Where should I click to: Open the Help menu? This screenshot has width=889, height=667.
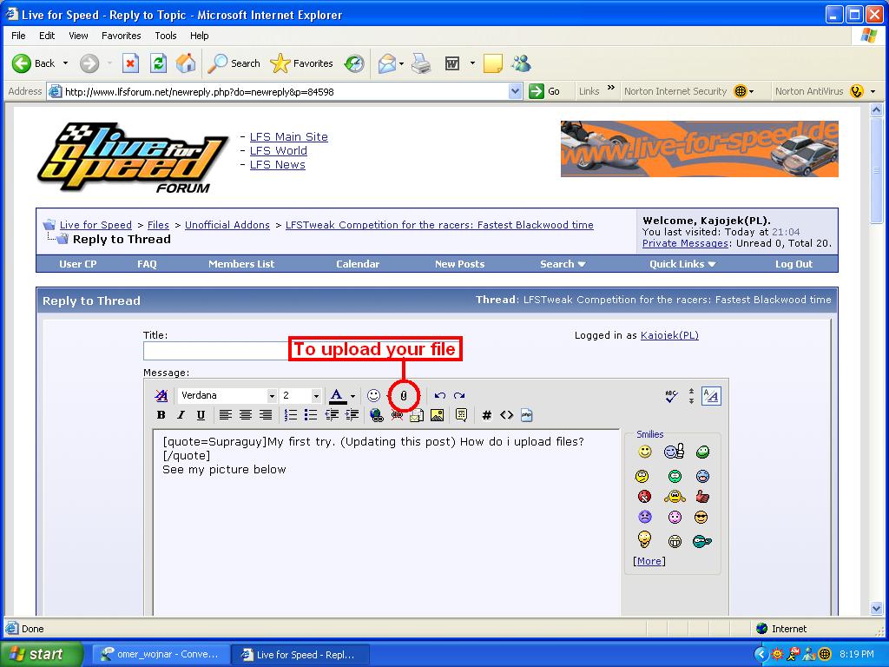(199, 35)
